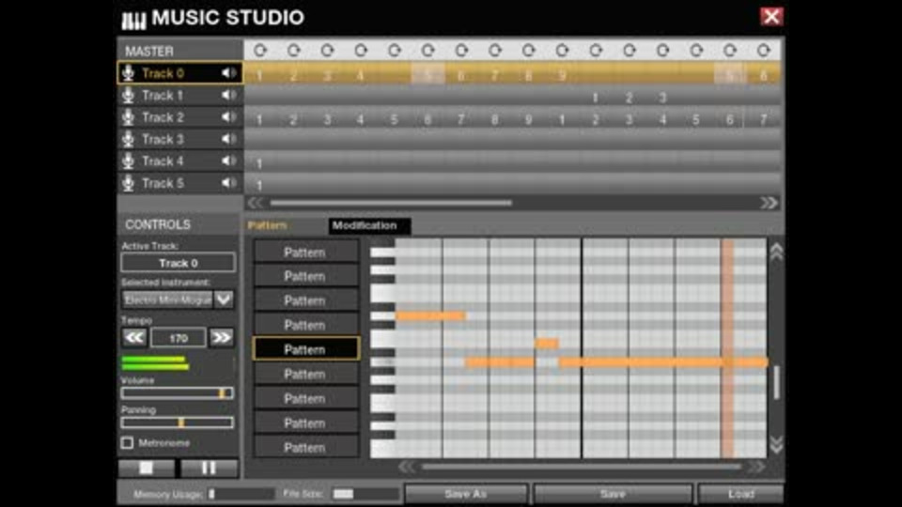902x507 pixels.
Task: Mute Track 2 with its speaker icon
Action: (229, 117)
